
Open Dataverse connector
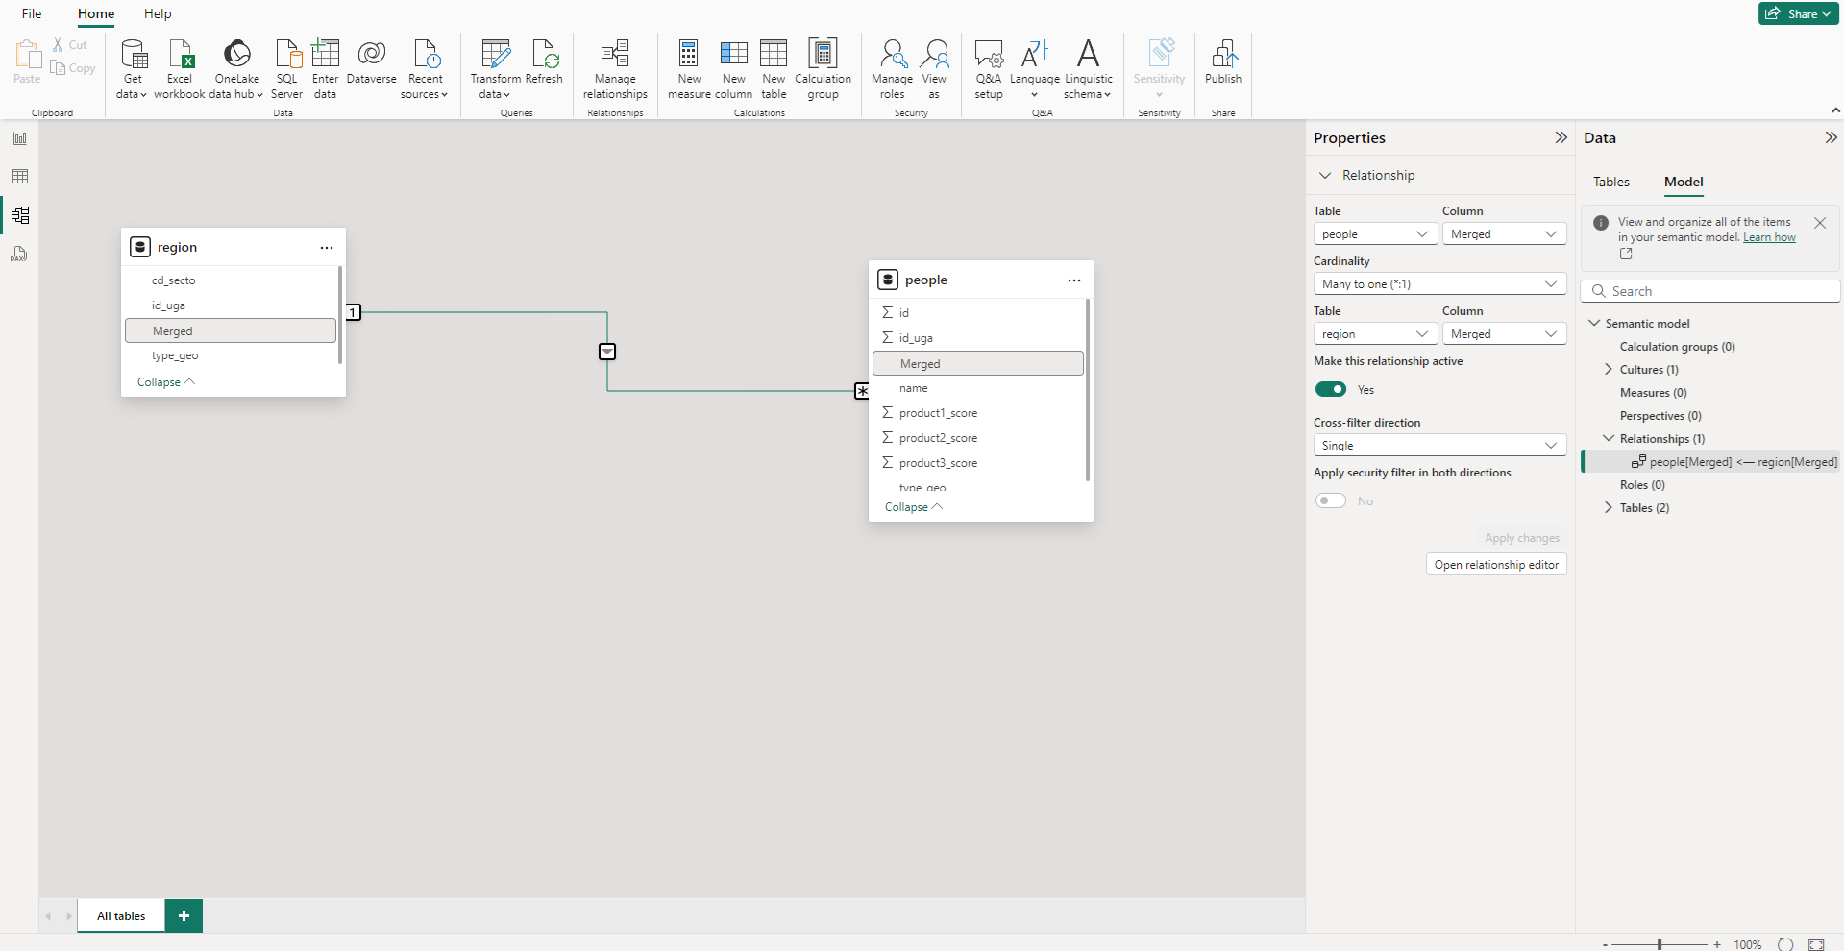372,62
